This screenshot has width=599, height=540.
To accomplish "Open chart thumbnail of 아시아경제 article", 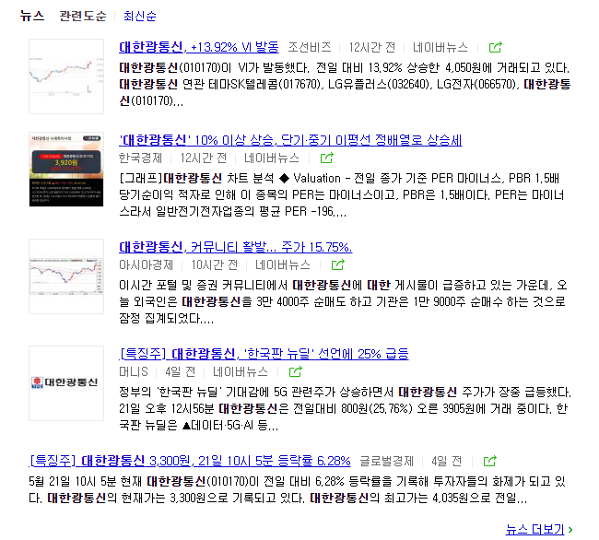I will coord(66,276).
